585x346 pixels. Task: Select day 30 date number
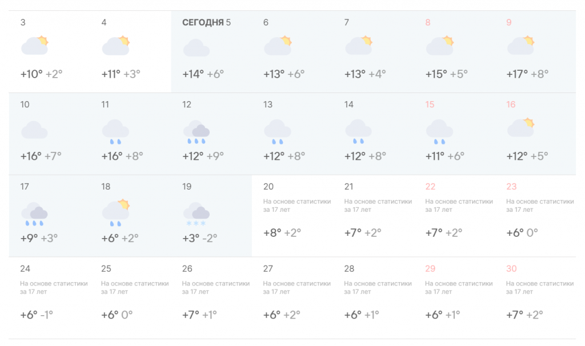click(x=511, y=269)
